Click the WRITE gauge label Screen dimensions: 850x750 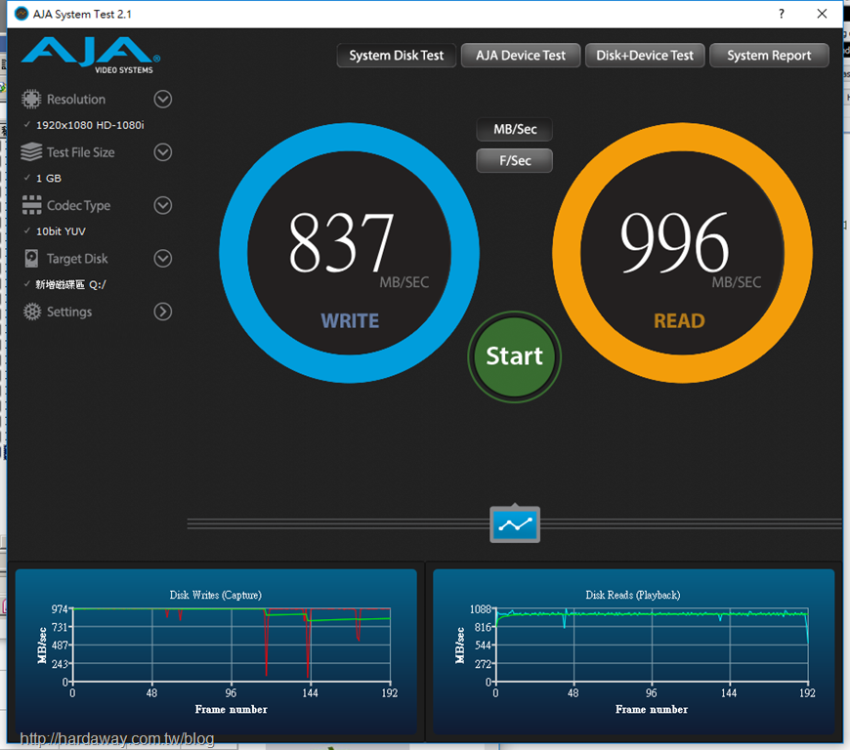point(350,321)
